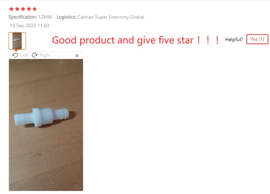Click the 'Specification: 12MM' label
This screenshot has width=270, height=194.
(30, 17)
